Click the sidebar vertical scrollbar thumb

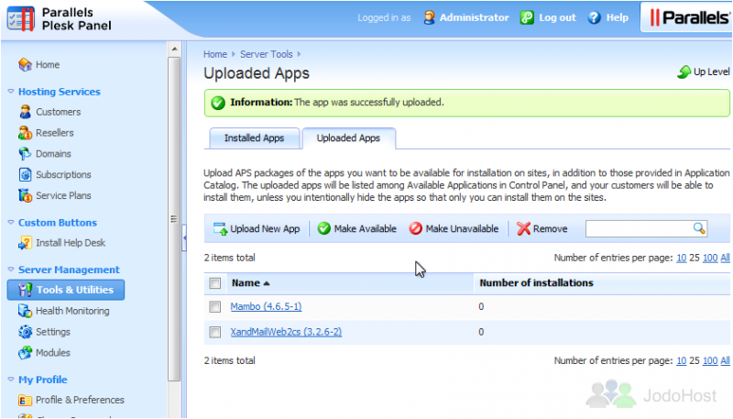click(x=174, y=219)
